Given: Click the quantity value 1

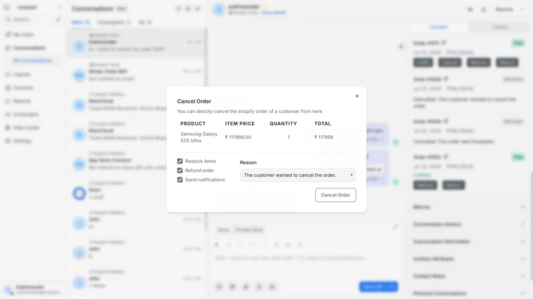Looking at the screenshot, I should click(289, 138).
